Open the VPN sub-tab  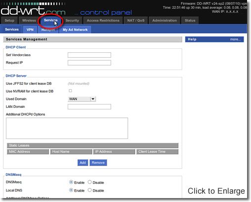click(x=30, y=30)
